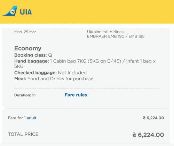Click the Fare for 1 label
The image size is (174, 146).
coord(17,118)
